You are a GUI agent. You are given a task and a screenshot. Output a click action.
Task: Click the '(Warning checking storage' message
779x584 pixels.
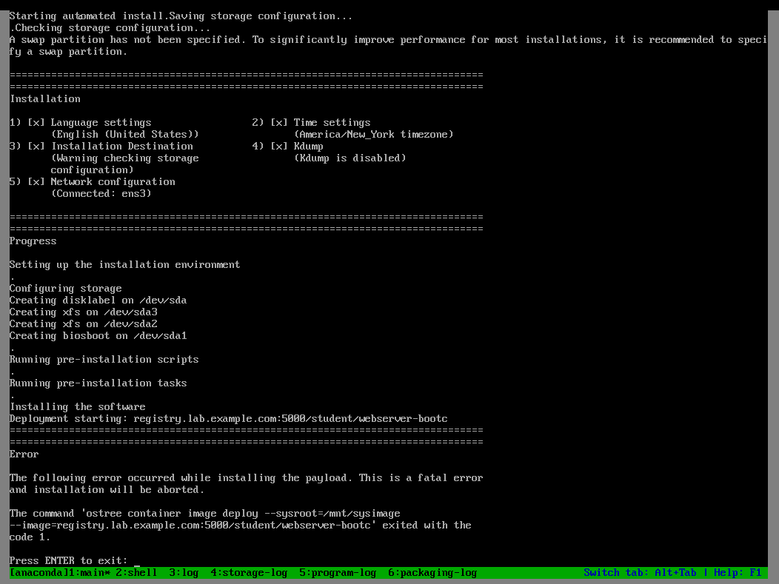pyautogui.click(x=124, y=158)
